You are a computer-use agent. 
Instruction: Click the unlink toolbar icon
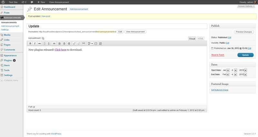point(79,43)
